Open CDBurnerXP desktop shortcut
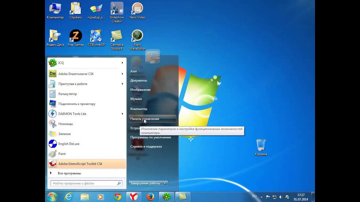The image size is (360, 202). pyautogui.click(x=96, y=38)
